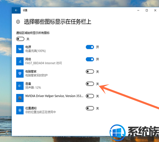Click the 扬声器: 12% text

tap(33, 88)
